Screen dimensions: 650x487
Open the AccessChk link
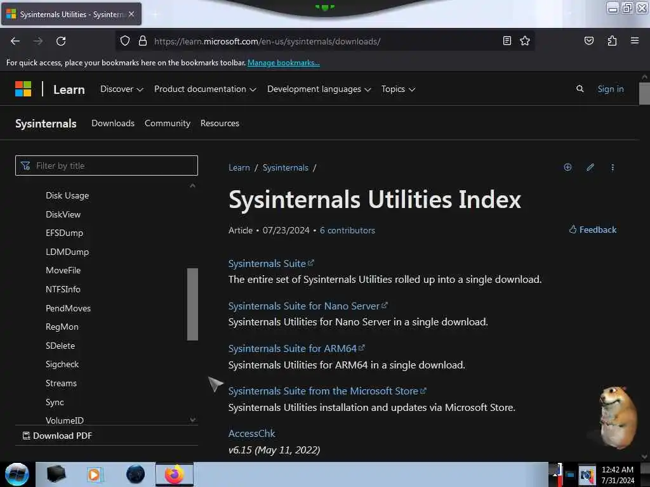pyautogui.click(x=251, y=433)
